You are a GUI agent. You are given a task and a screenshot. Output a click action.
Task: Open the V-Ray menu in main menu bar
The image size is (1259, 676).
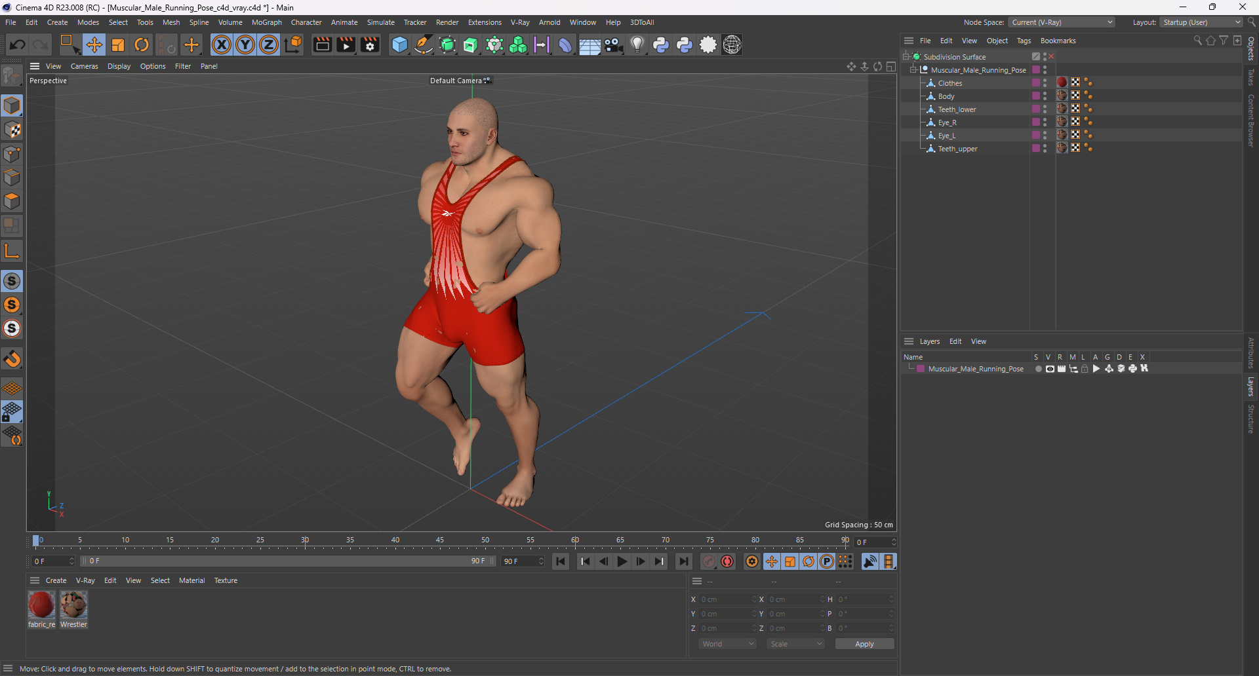(520, 22)
